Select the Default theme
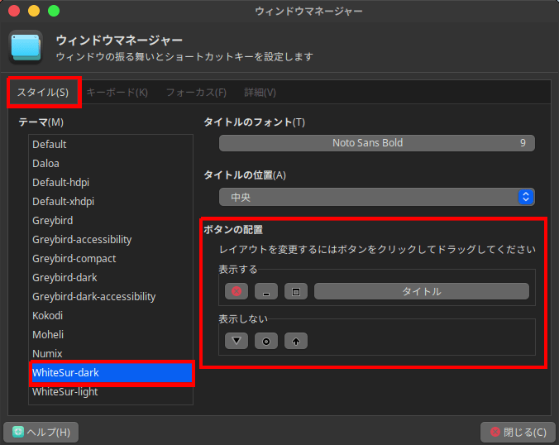This screenshot has height=445, width=559. (x=111, y=145)
